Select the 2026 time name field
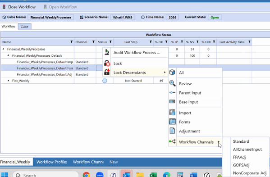Viewport: 270px width, 177px height. (x=172, y=18)
